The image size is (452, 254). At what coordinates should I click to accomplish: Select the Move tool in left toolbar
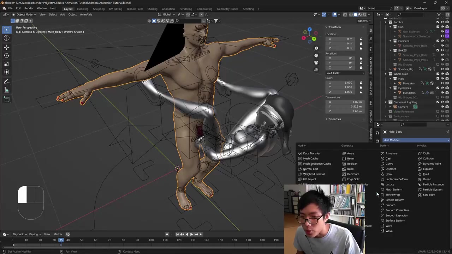[x=6, y=47]
